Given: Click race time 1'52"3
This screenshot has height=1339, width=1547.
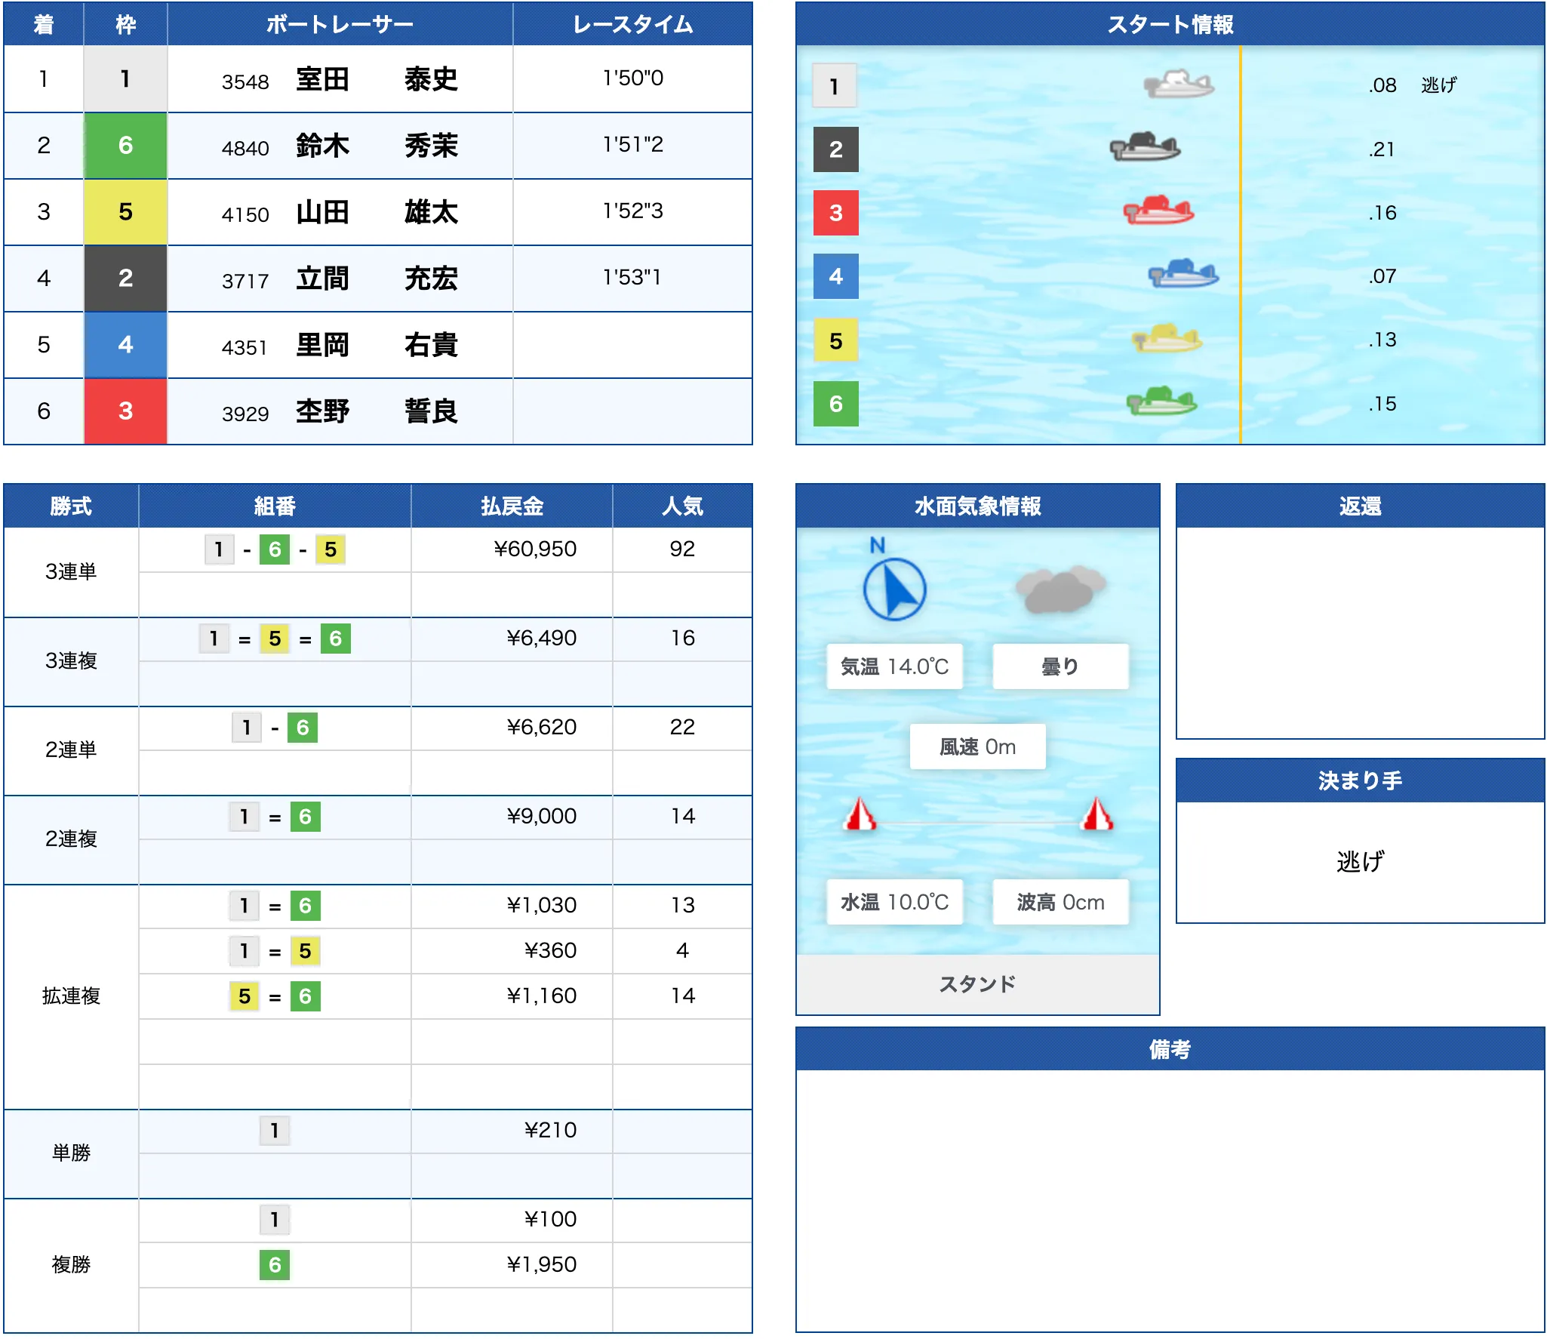Looking at the screenshot, I should point(632,211).
